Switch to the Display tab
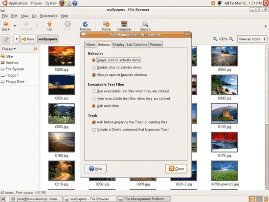Image resolution: width=269 pixels, height=202 pixels. 118,45
